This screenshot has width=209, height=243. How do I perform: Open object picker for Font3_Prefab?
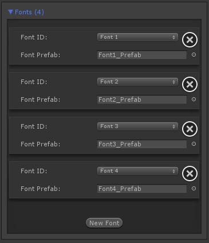coord(194,144)
